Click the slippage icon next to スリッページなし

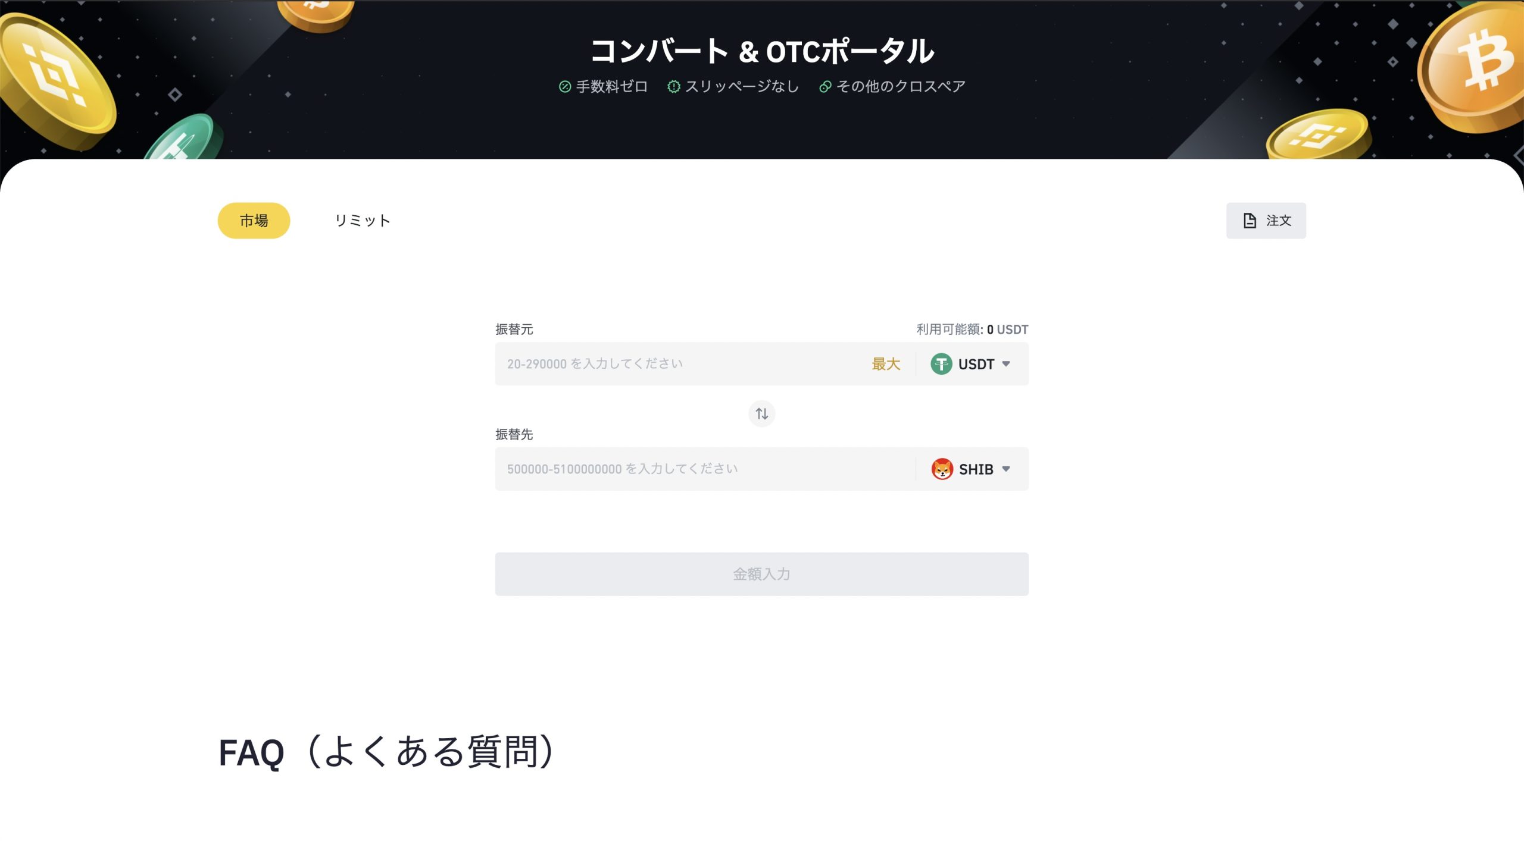point(673,86)
